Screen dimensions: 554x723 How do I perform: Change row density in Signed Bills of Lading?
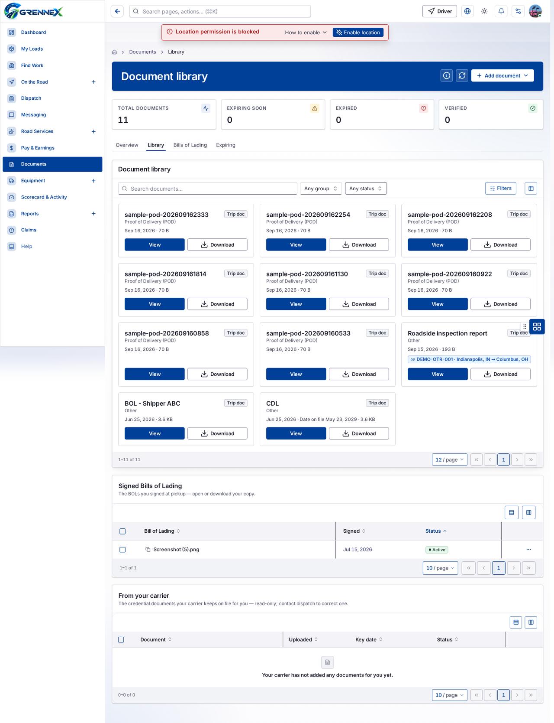tap(512, 512)
